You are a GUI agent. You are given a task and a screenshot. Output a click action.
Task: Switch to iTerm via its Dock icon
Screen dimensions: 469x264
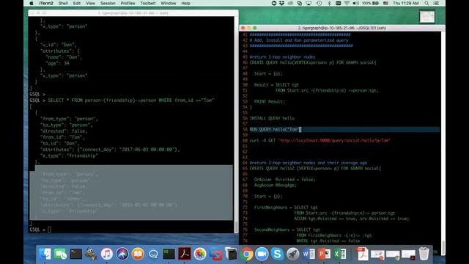click(x=169, y=254)
